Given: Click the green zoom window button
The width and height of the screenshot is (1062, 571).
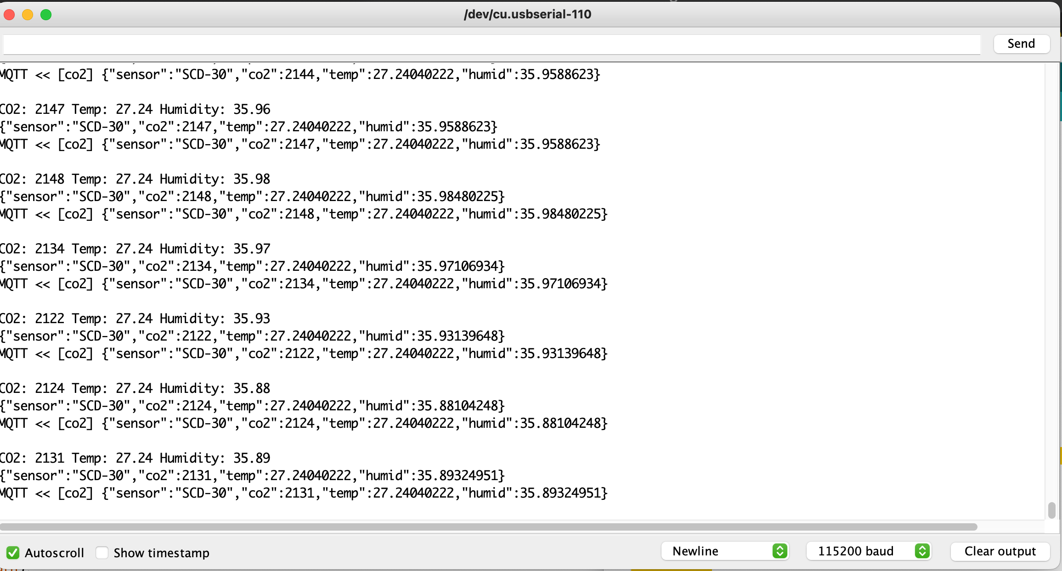Looking at the screenshot, I should [x=46, y=15].
